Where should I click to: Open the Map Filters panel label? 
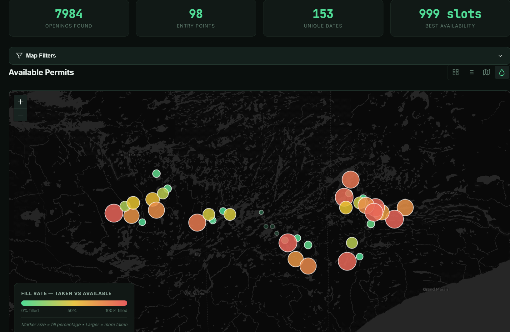pyautogui.click(x=41, y=56)
